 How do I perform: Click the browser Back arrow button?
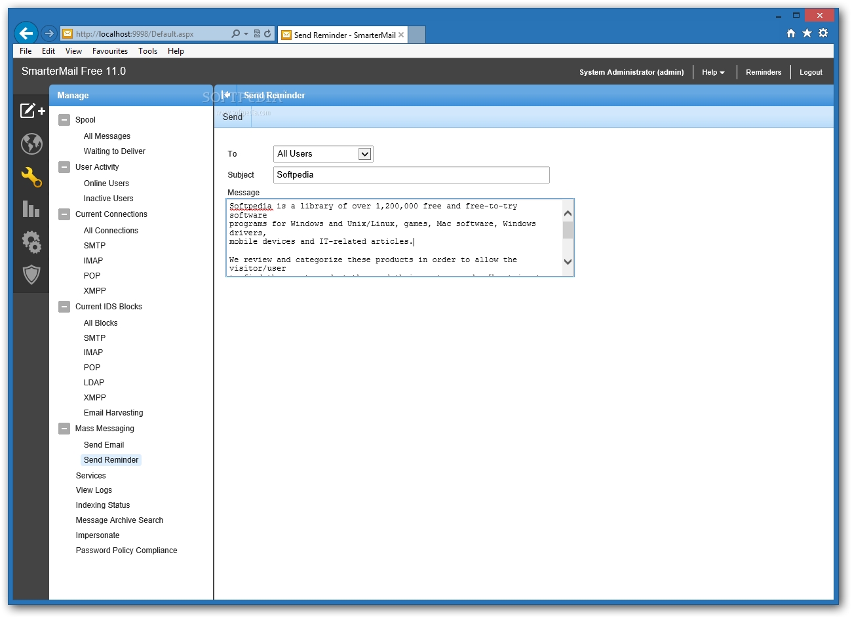[26, 33]
